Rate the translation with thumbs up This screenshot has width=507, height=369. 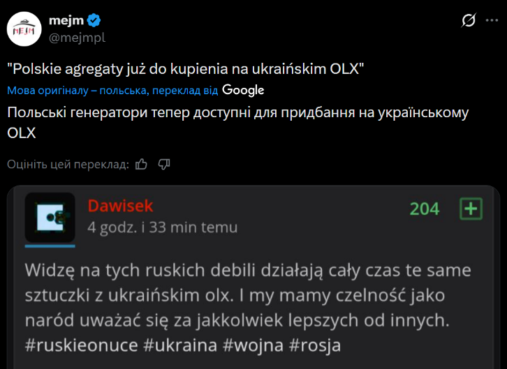click(x=142, y=165)
